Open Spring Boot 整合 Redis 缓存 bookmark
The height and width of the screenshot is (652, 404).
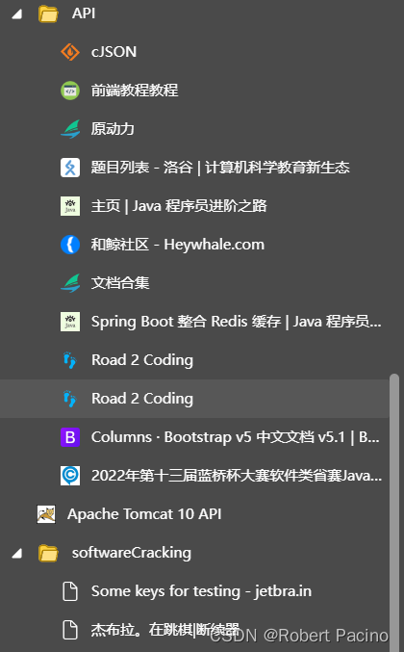pos(236,322)
